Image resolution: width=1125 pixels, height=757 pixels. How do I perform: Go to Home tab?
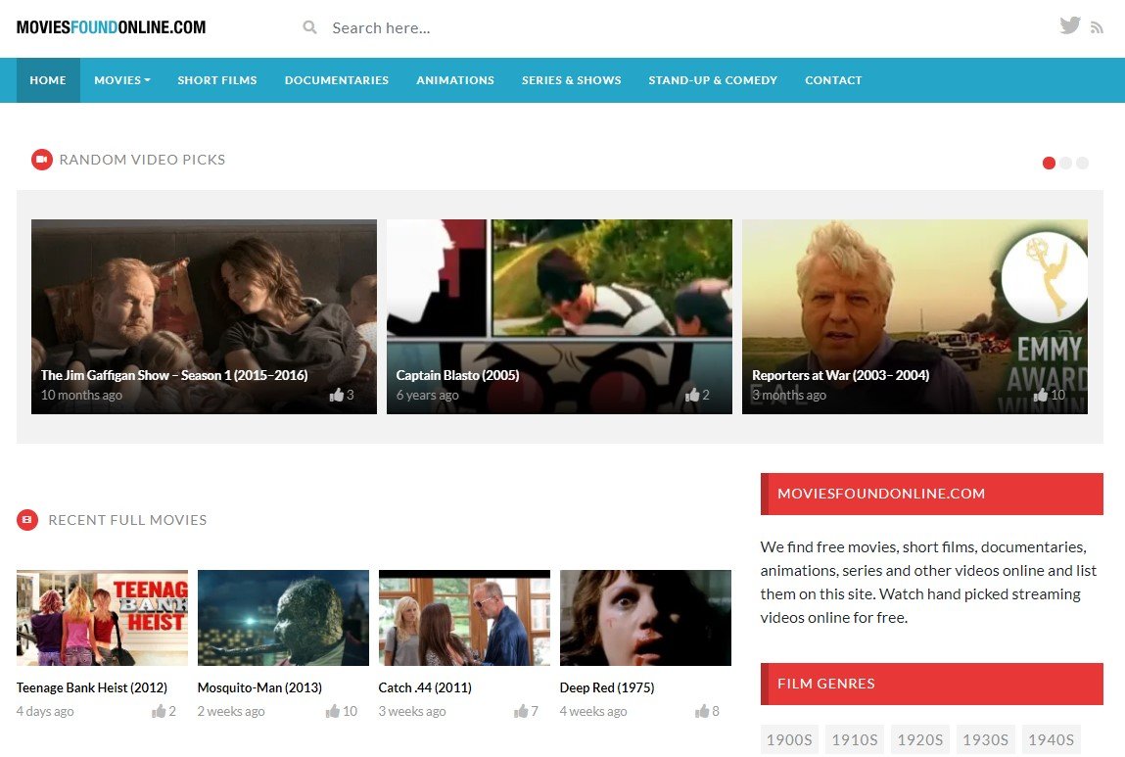(48, 80)
